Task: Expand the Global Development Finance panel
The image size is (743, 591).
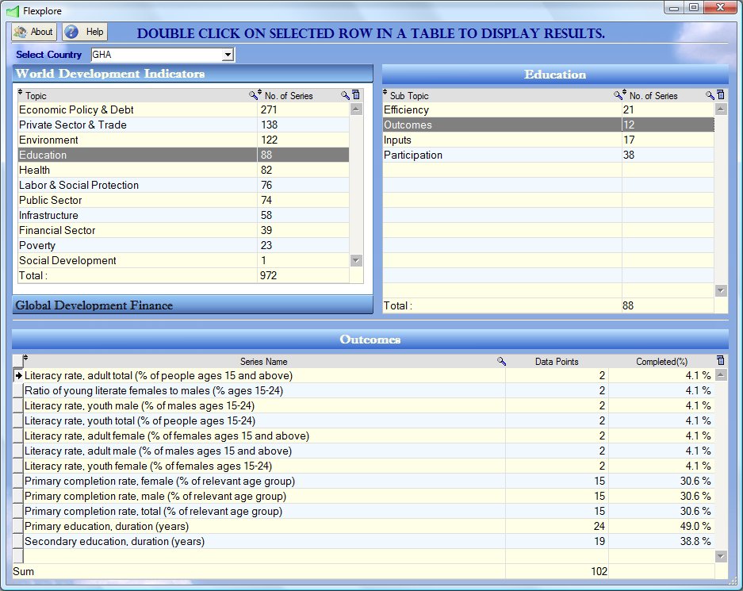Action: pos(193,305)
